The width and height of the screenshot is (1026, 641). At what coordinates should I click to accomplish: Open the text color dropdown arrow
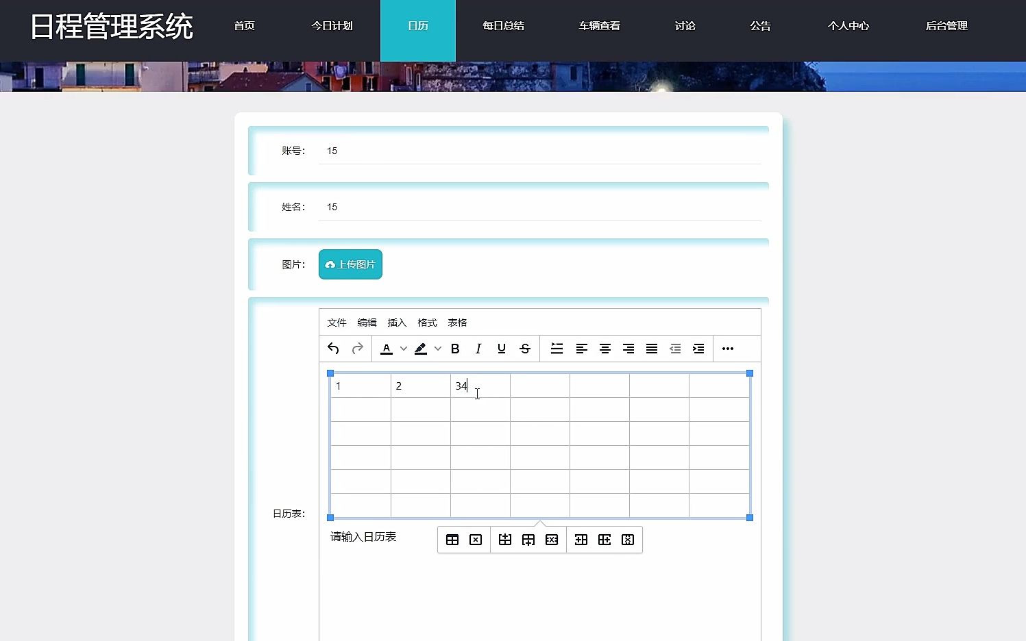(403, 349)
